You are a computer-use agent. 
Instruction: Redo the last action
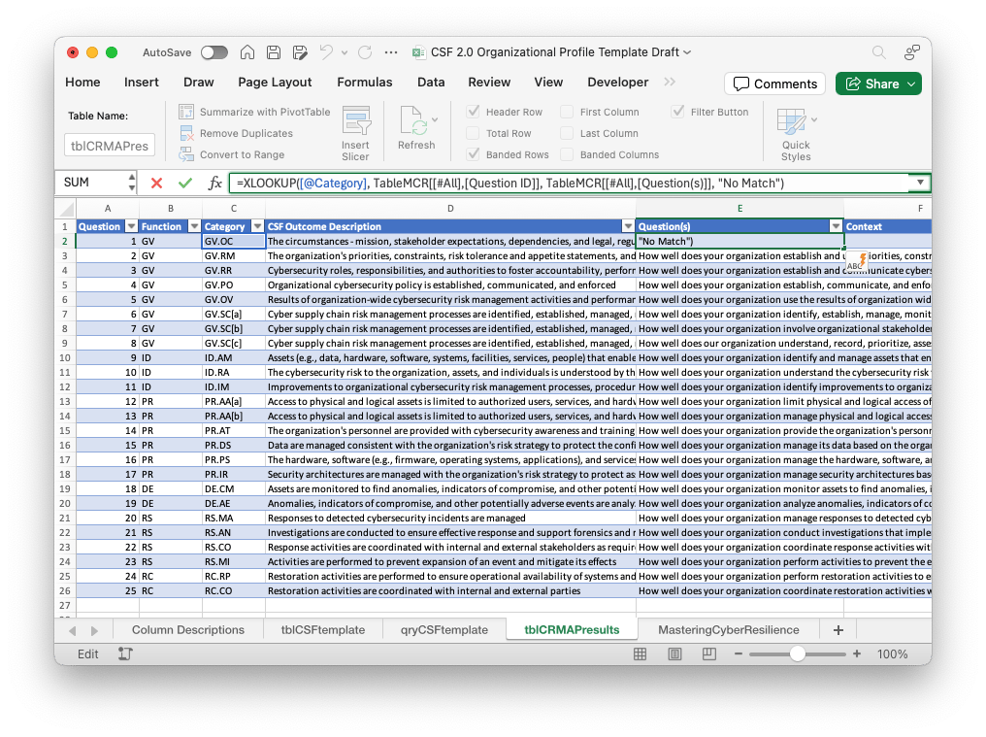coord(365,52)
